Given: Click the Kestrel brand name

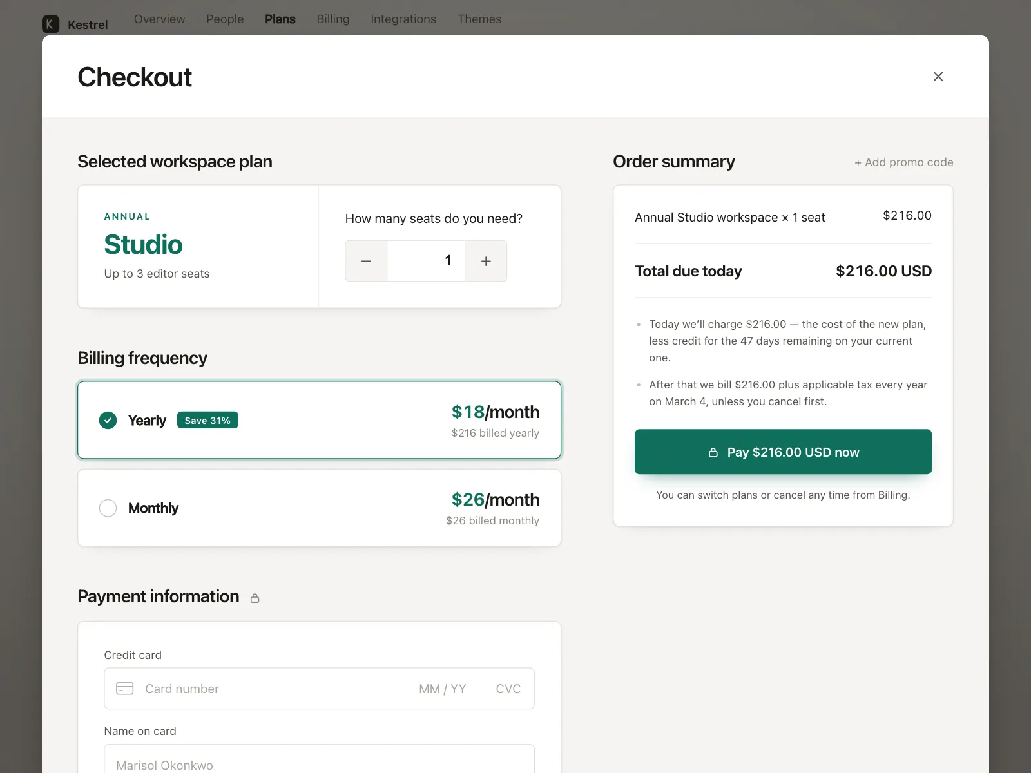Looking at the screenshot, I should tap(88, 25).
